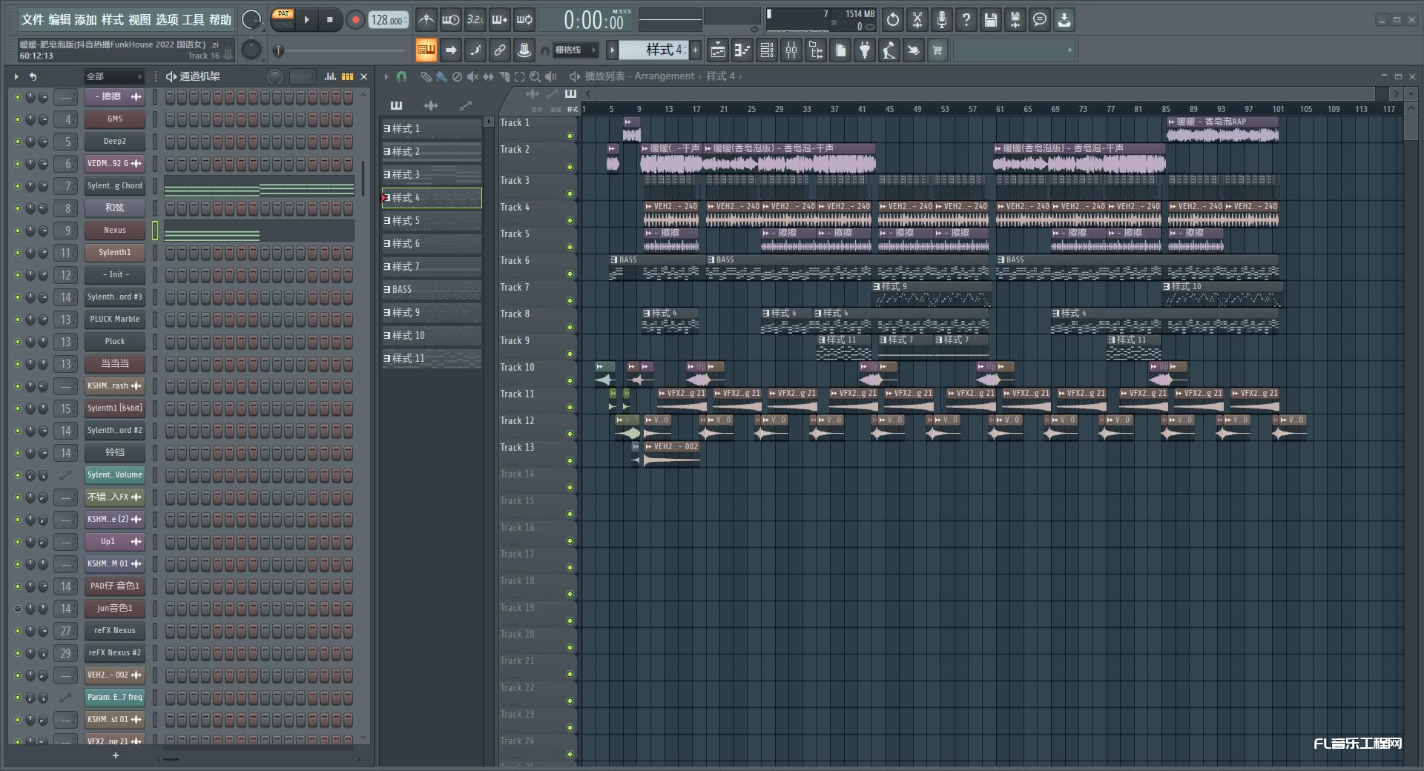Click the stop button in transport
Viewport: 1424px width, 771px height.
pyautogui.click(x=330, y=20)
